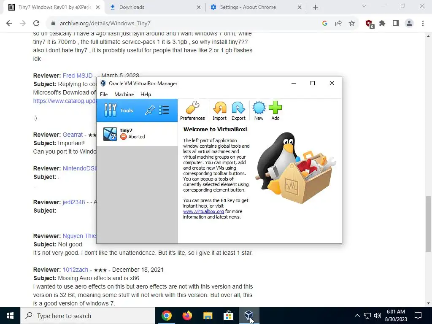Open reviewer Fred MSJD profile
Viewport: 432px width, 324px height.
pos(78,76)
